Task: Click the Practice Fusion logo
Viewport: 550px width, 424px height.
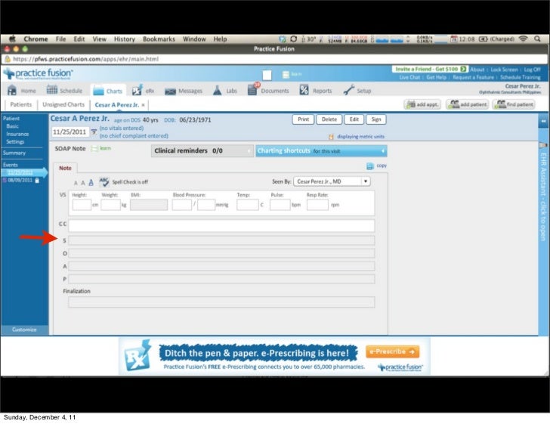Action: (38, 74)
